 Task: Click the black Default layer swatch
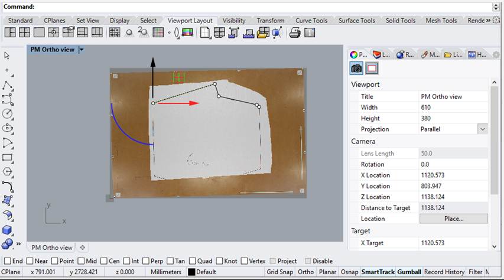point(191,272)
